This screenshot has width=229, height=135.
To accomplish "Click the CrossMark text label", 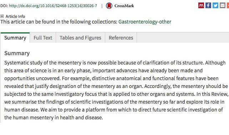I will coord(124,6).
